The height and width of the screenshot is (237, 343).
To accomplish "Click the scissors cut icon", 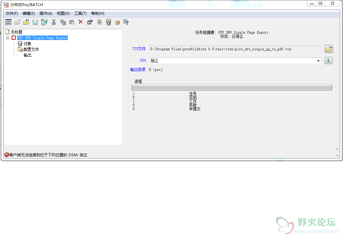I will tap(54, 22).
